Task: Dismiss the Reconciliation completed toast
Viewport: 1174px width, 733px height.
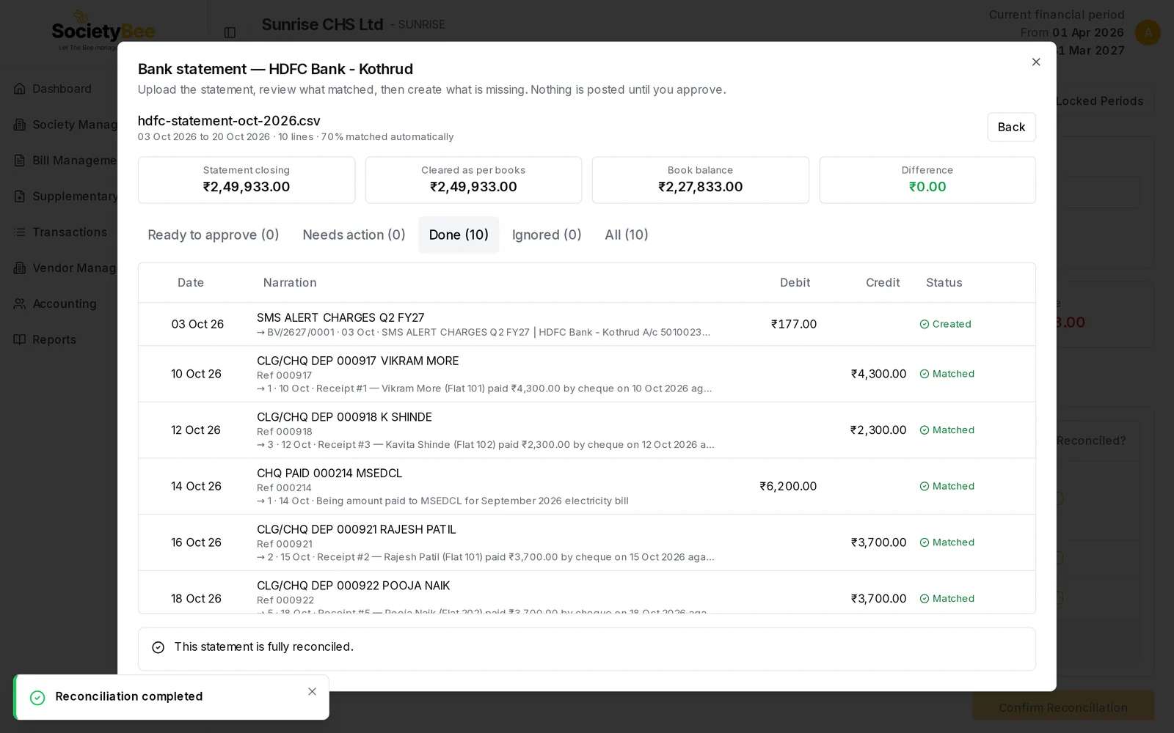Action: point(313,692)
